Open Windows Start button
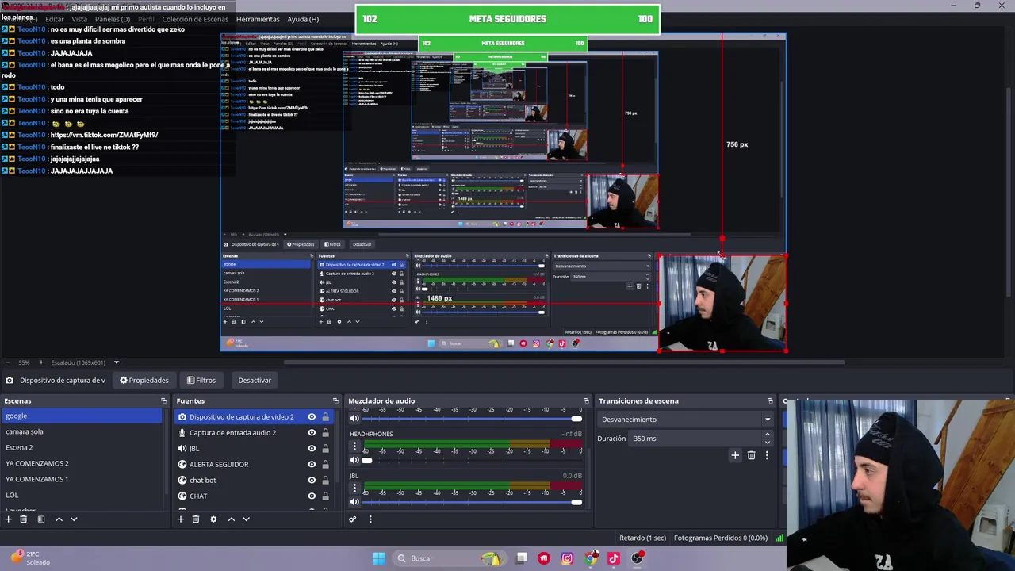Image resolution: width=1015 pixels, height=571 pixels. pyautogui.click(x=378, y=558)
